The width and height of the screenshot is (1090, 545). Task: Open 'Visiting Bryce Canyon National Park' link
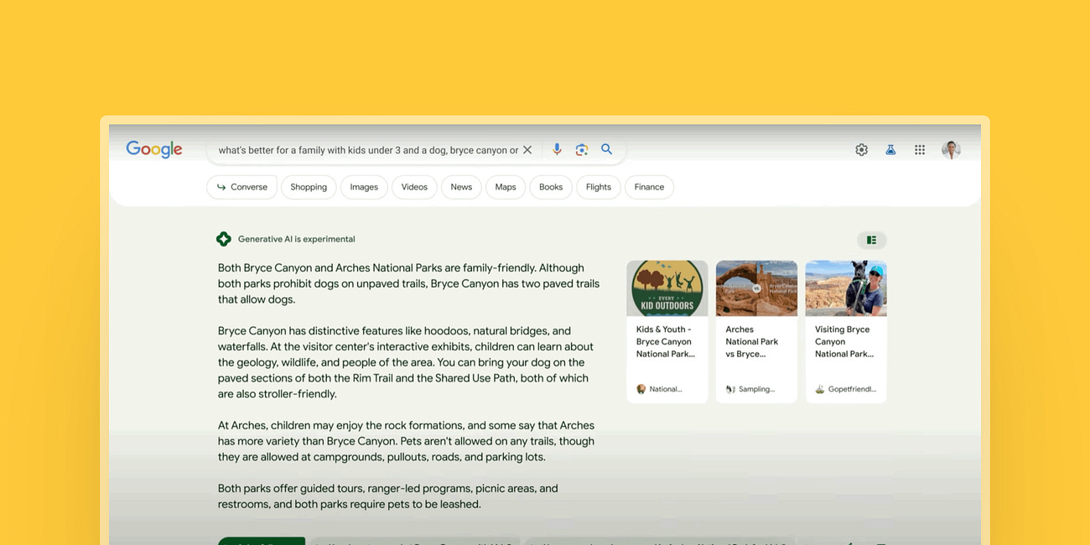844,342
